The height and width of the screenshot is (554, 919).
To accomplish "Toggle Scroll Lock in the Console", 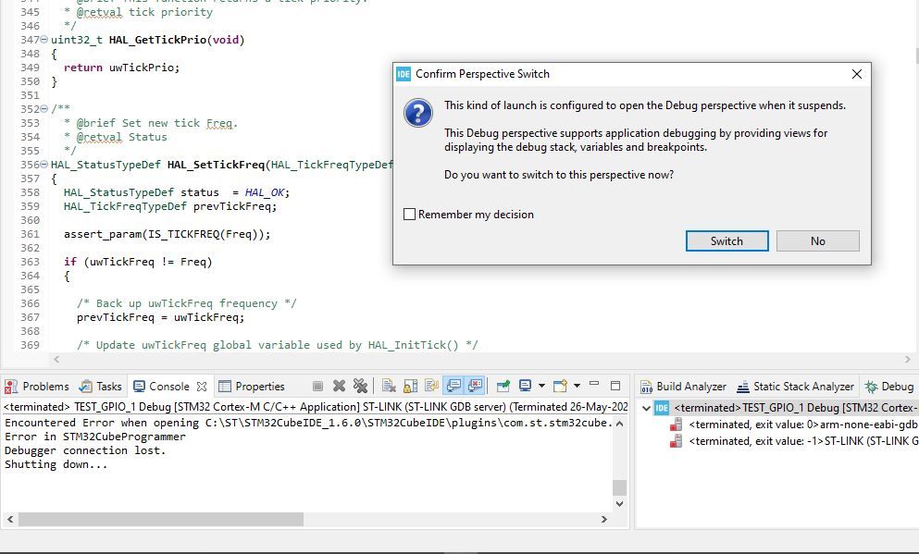I will point(410,386).
